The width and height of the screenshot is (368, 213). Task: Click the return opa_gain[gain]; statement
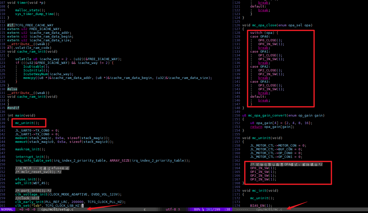click(272, 127)
